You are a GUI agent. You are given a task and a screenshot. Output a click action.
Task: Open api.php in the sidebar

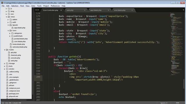[14, 53]
